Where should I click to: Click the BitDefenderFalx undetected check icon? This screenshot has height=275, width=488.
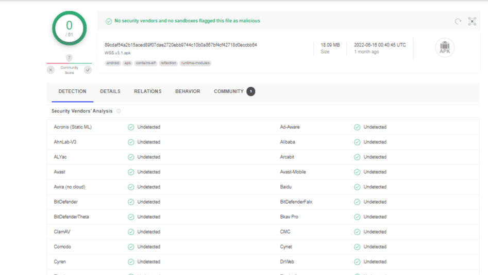click(x=357, y=202)
